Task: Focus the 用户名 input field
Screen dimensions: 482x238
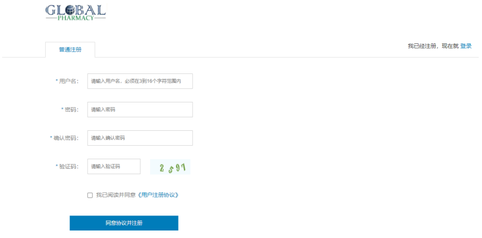Action: coord(140,81)
